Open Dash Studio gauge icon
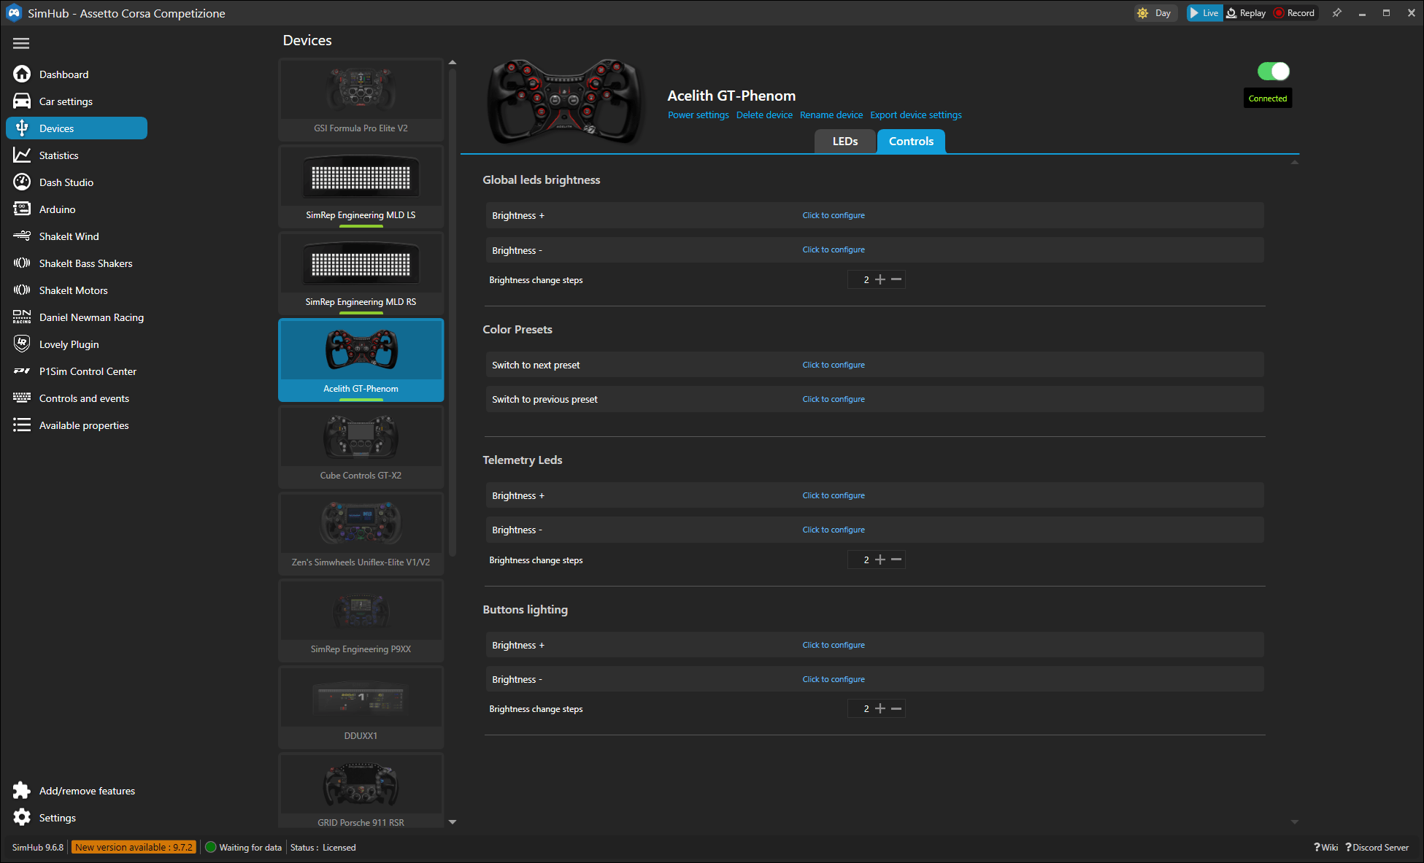This screenshot has height=863, width=1424. 22,182
